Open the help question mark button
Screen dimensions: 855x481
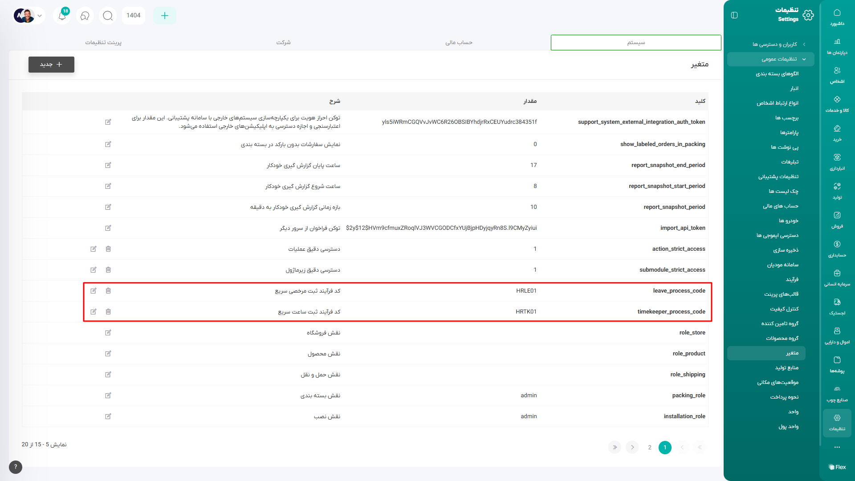click(16, 467)
